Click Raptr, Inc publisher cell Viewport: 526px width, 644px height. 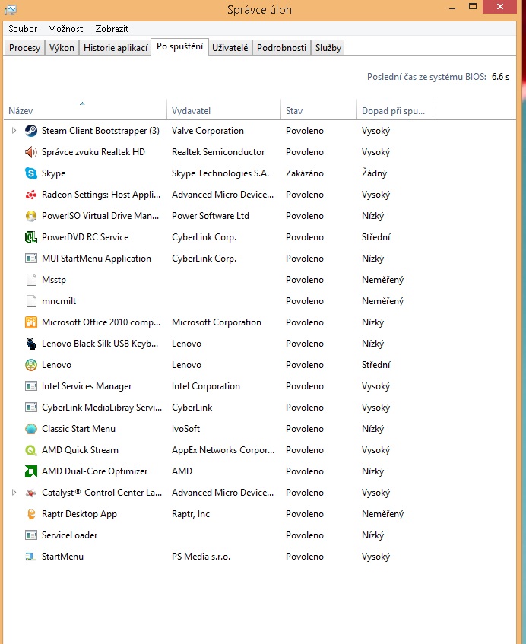tap(191, 514)
